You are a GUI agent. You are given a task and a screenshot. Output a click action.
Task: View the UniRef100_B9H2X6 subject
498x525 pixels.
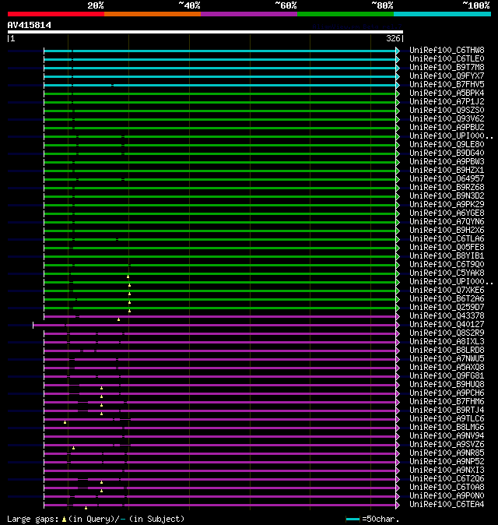[x=447, y=231]
